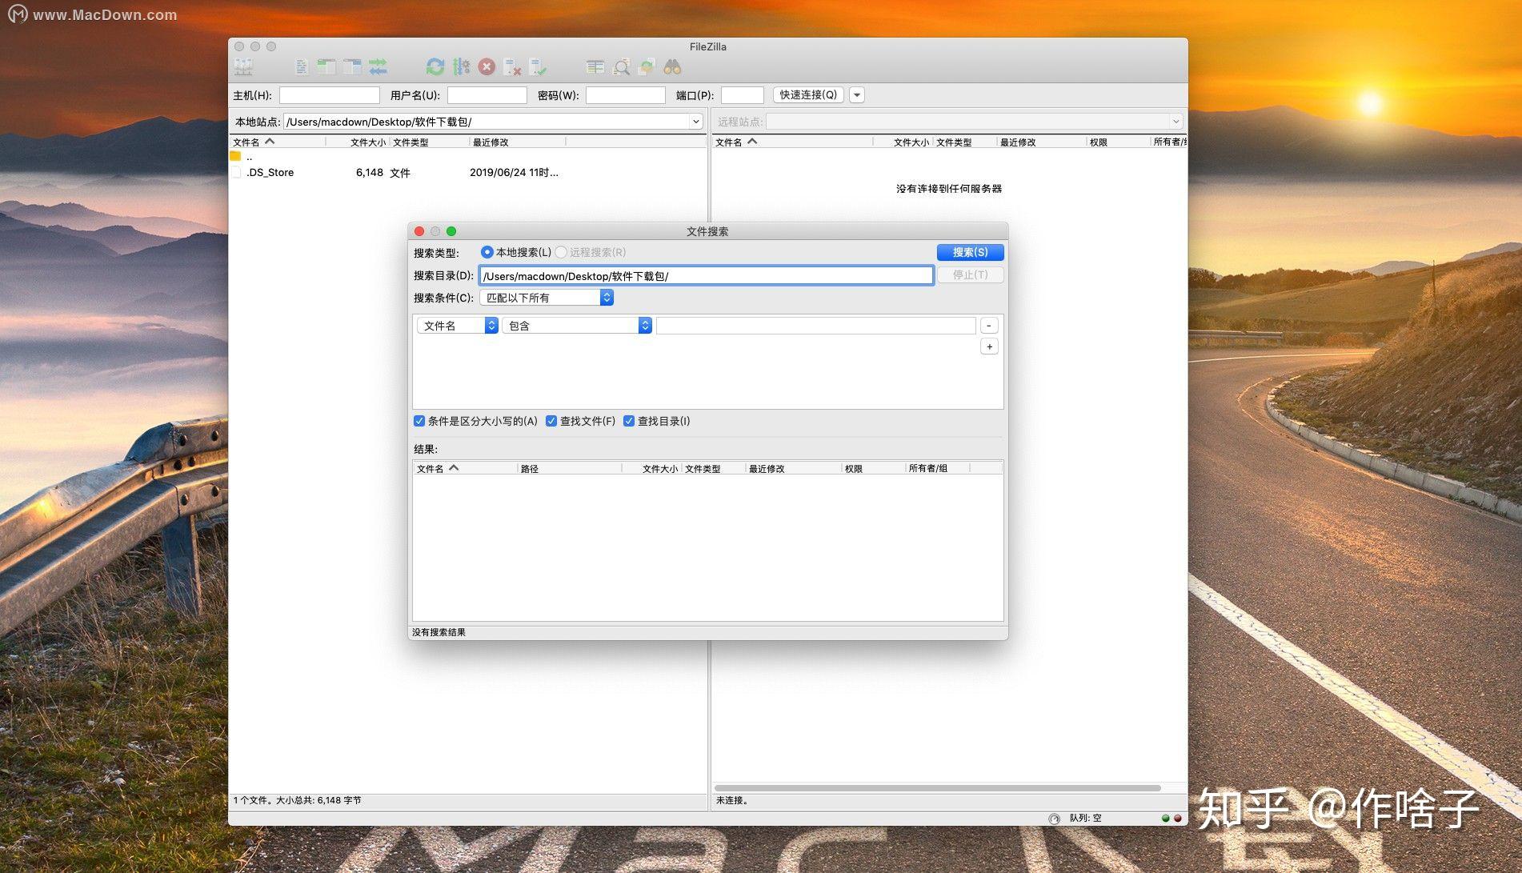Click the local status '1 个文件' text

(x=297, y=800)
